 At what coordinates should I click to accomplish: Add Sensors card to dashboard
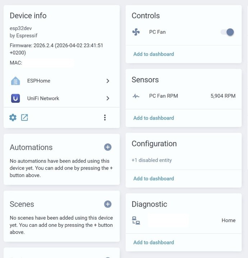[x=153, y=118]
